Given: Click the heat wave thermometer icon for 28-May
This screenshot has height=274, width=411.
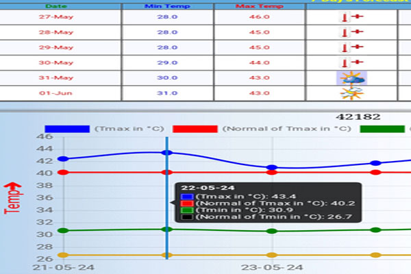Looking at the screenshot, I should [351, 32].
